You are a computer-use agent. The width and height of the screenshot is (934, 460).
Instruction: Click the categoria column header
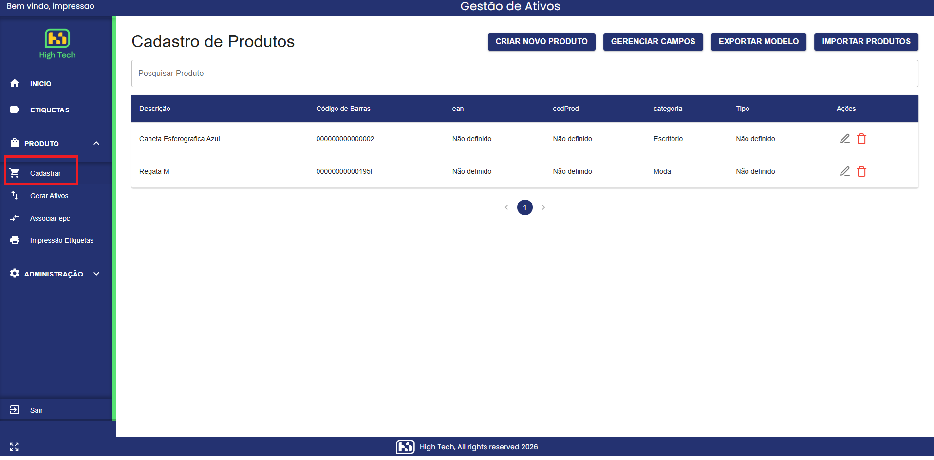(x=668, y=109)
